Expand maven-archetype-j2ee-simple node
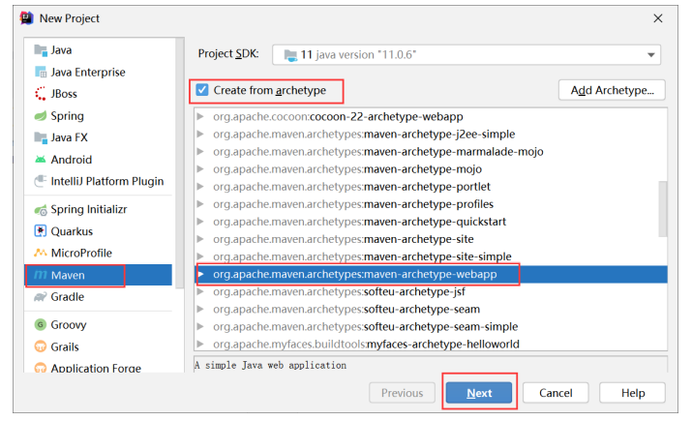The height and width of the screenshot is (421, 692). pos(200,134)
